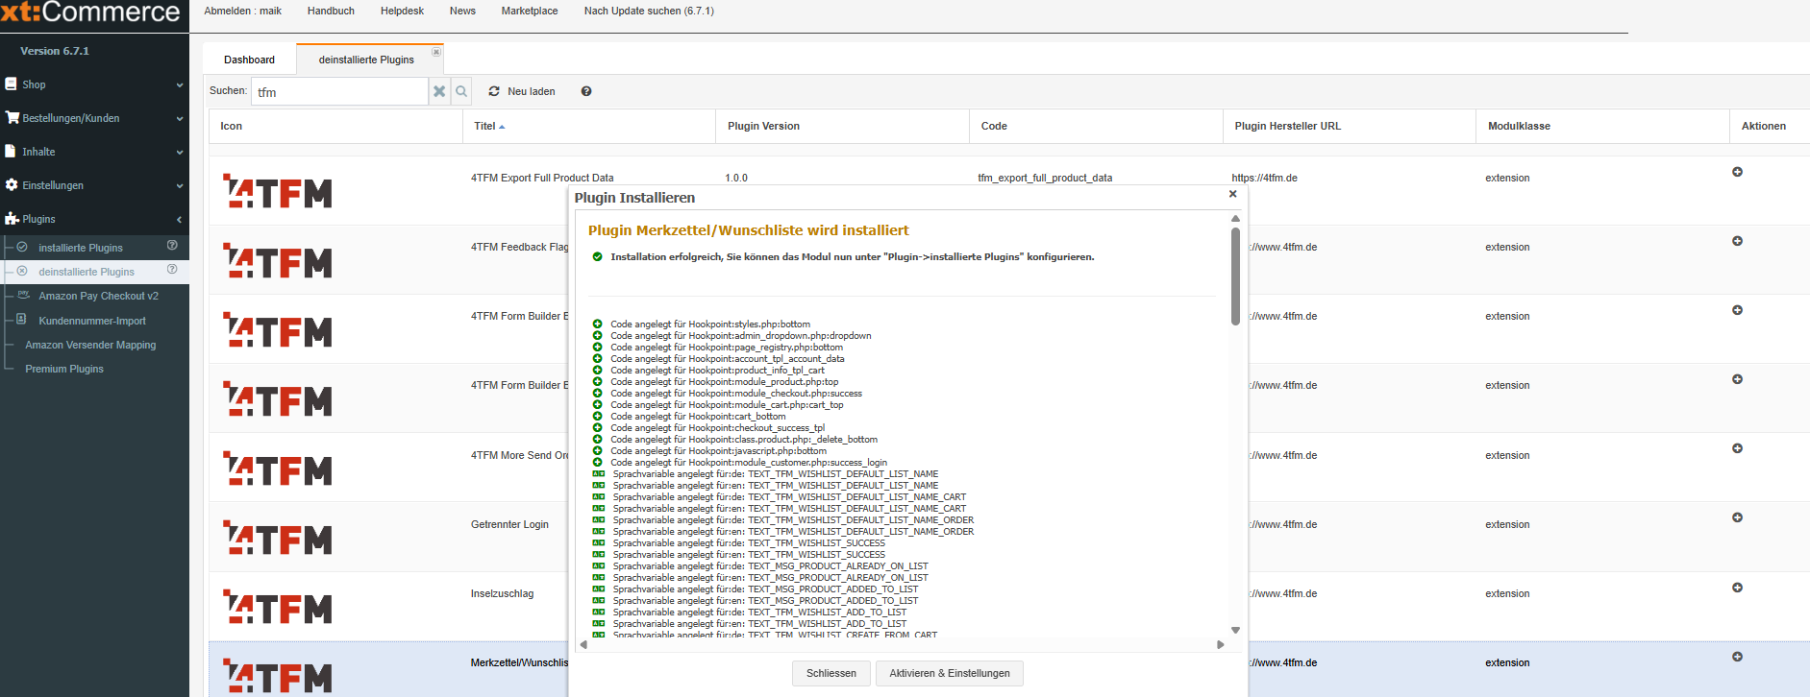
Task: Click the 4TFM Export Full Product Data title
Action: [x=542, y=178]
